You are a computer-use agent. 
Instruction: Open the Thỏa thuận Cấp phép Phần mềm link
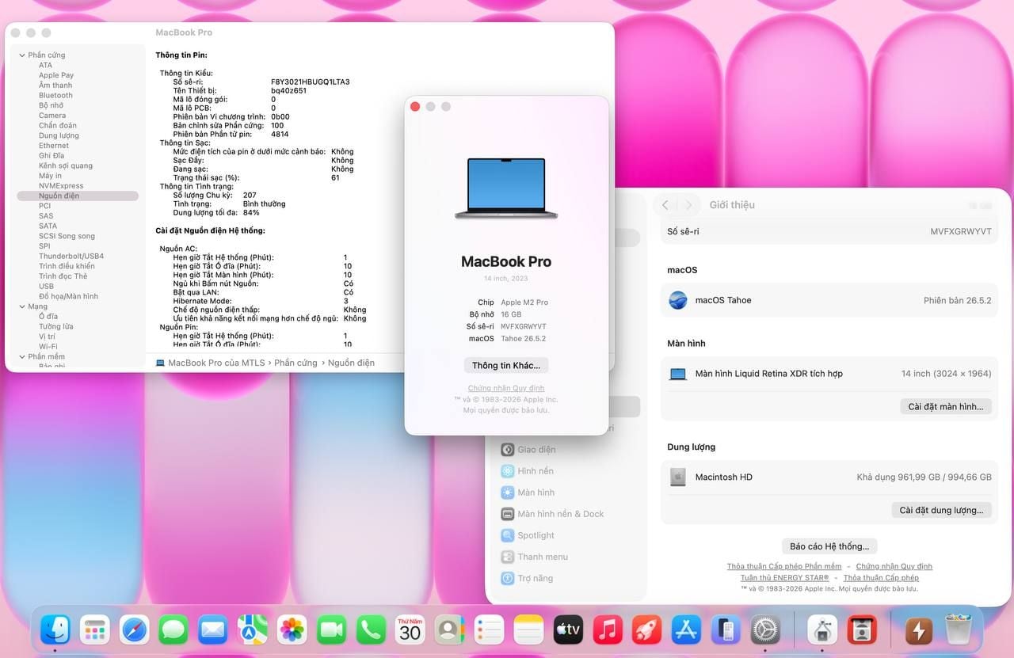(x=784, y=567)
